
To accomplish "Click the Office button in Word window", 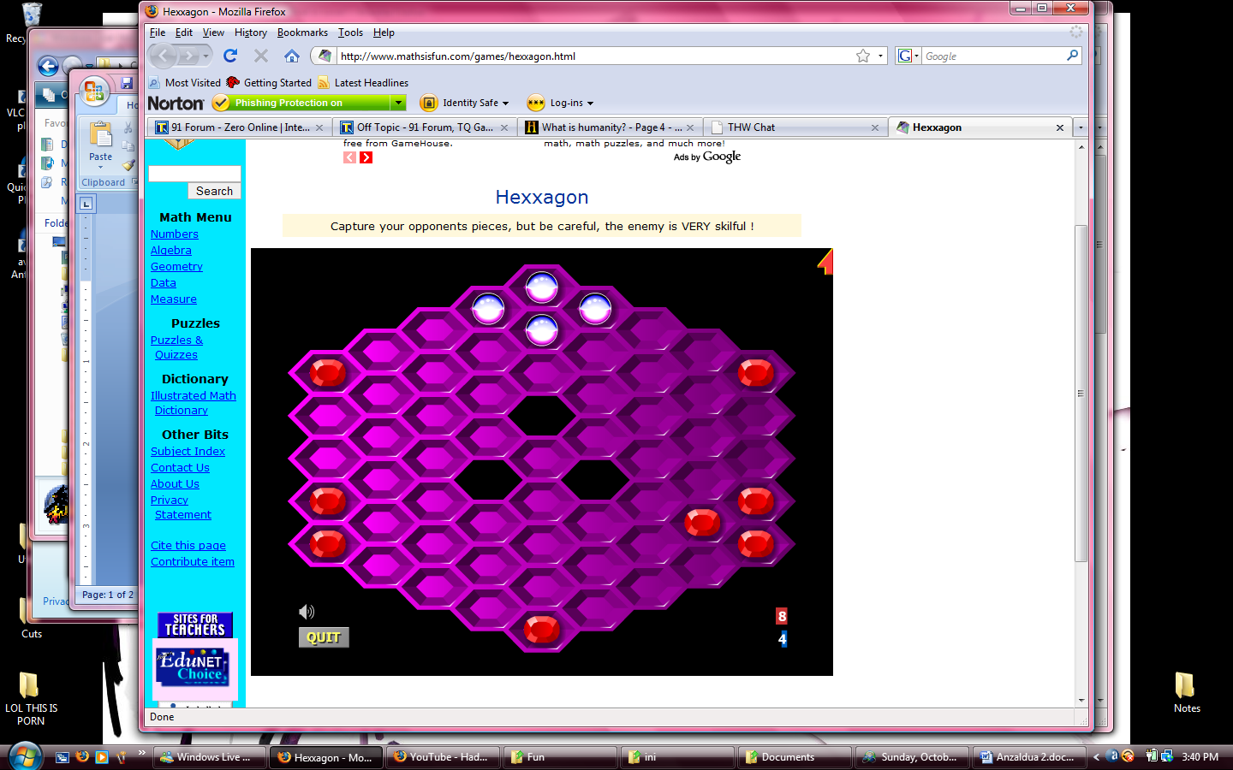I will [x=94, y=92].
